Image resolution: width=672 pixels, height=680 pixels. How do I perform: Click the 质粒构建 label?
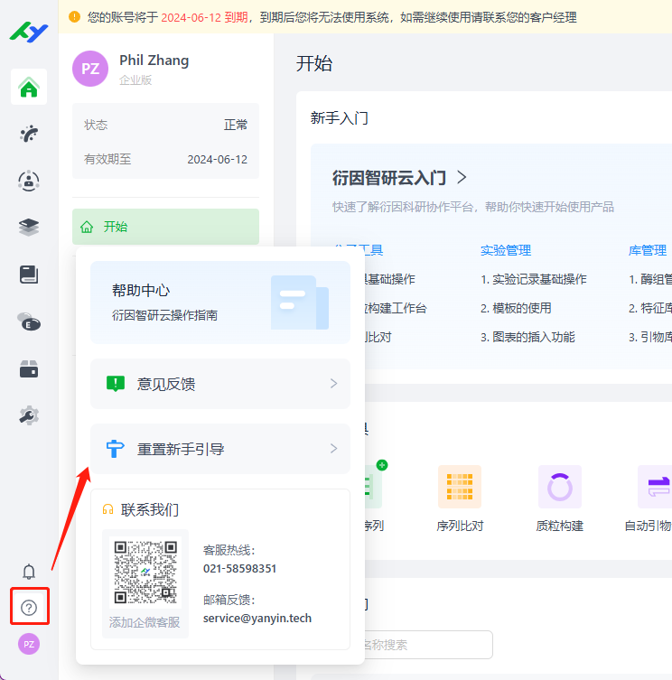560,526
